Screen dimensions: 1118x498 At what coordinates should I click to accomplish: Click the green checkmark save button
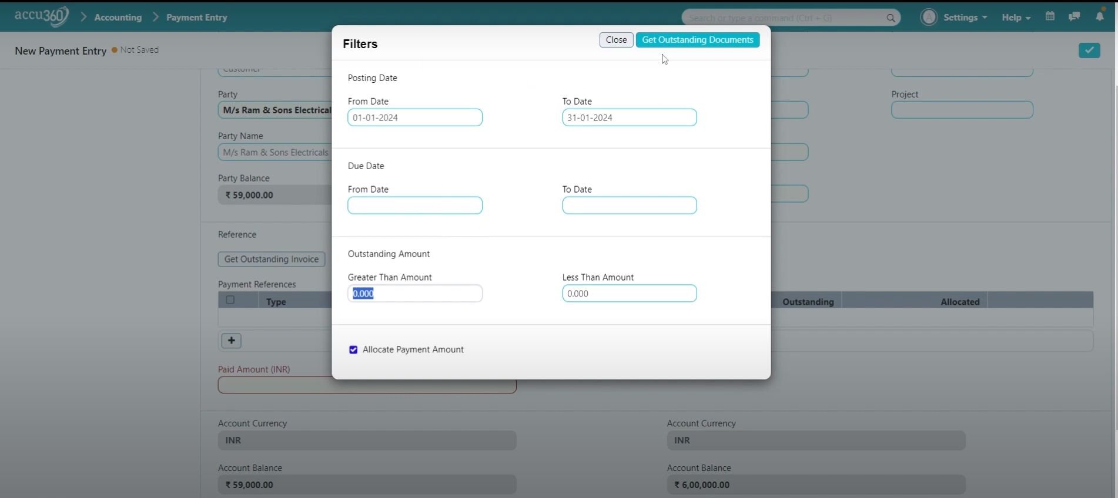[1089, 51]
